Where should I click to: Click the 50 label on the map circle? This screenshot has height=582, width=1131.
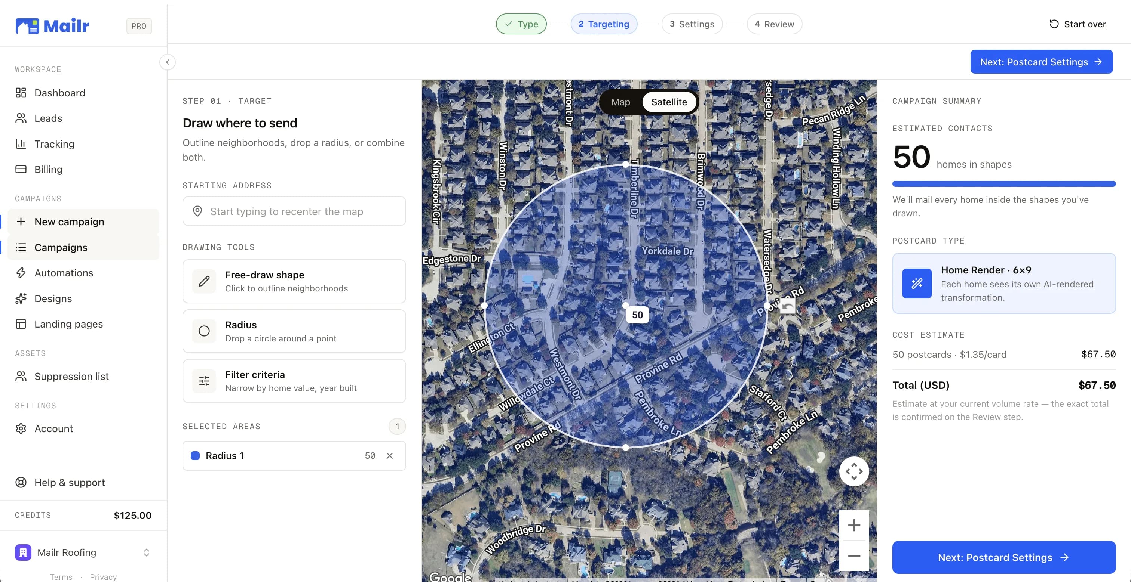(637, 315)
